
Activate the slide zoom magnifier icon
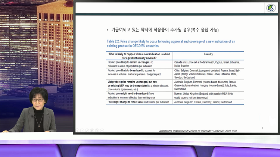[x=97, y=130]
